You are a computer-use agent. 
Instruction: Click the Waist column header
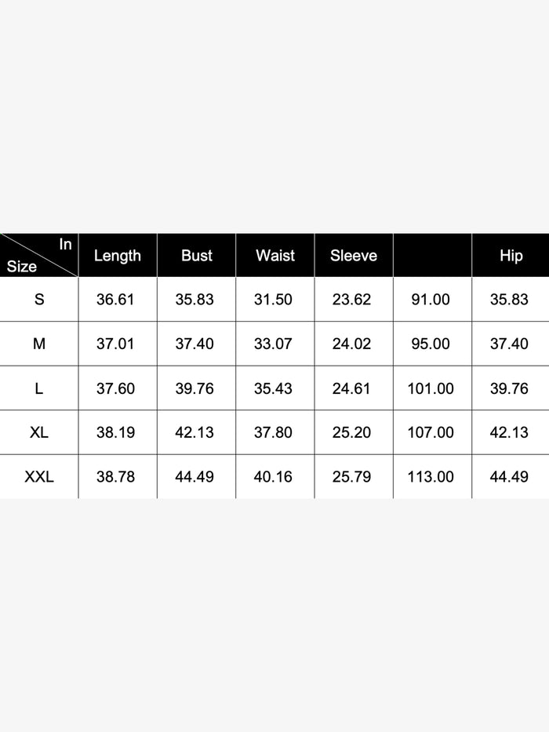point(275,256)
